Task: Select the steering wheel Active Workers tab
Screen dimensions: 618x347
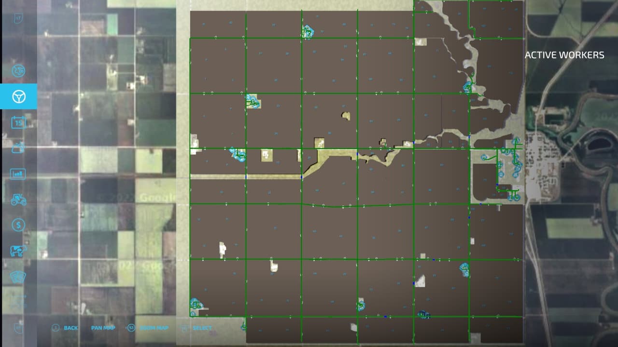Action: (18, 96)
